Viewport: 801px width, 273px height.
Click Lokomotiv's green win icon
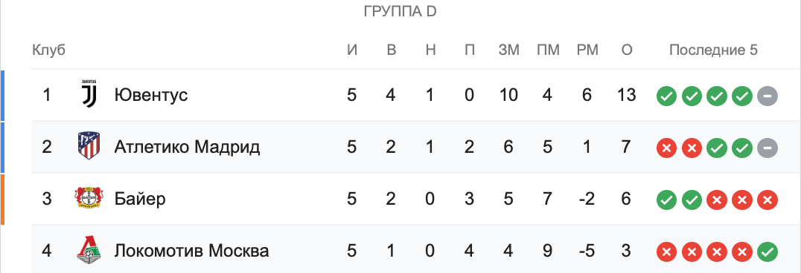pyautogui.click(x=768, y=252)
